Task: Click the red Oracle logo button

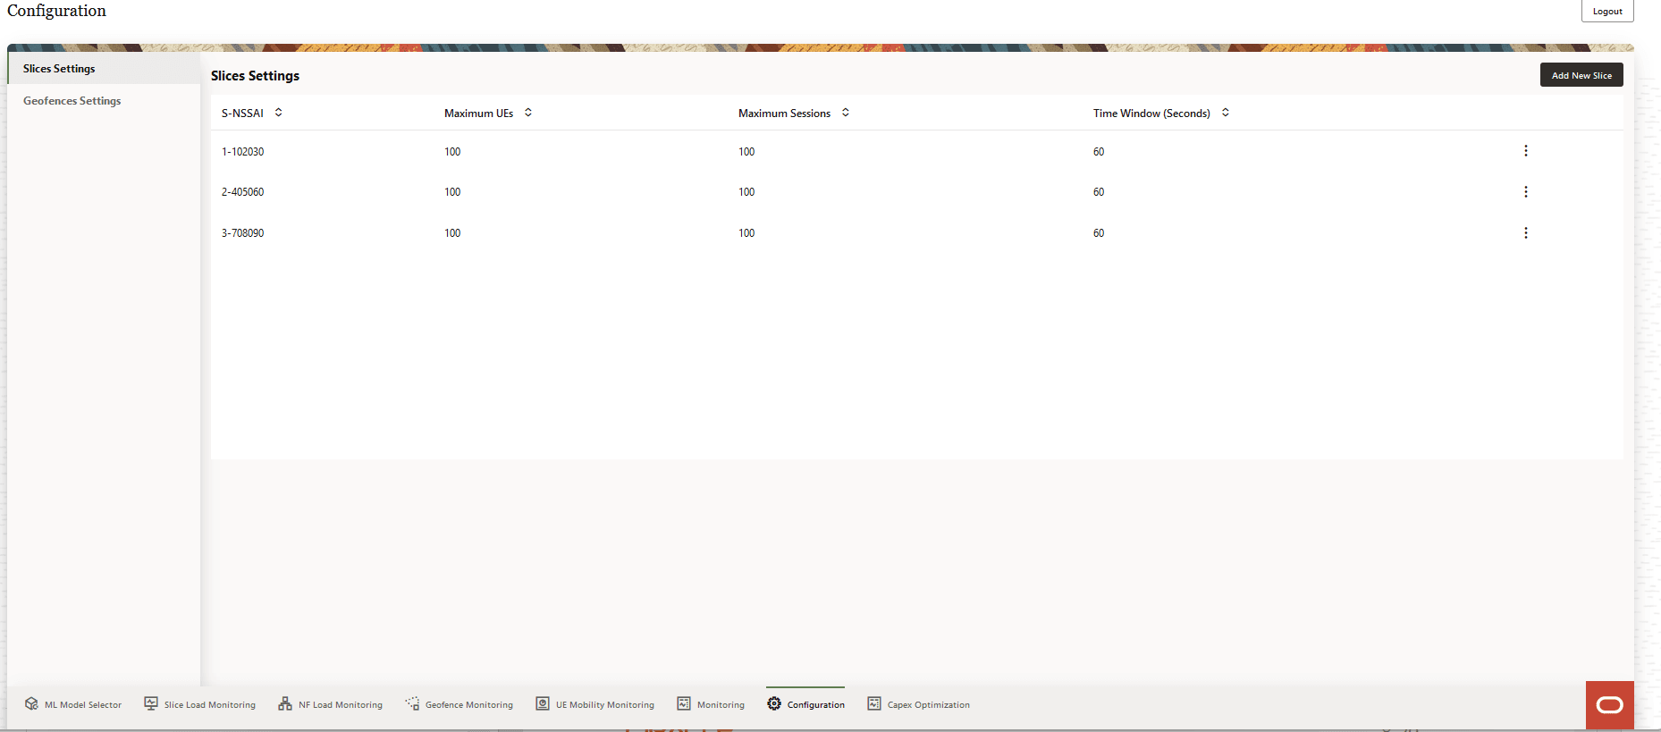Action: [x=1609, y=705]
